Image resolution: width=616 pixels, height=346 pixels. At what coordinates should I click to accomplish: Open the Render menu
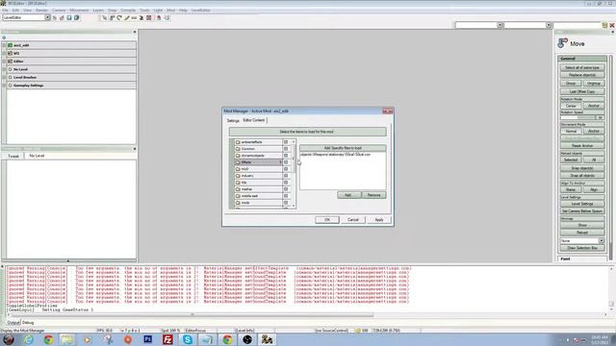click(41, 11)
